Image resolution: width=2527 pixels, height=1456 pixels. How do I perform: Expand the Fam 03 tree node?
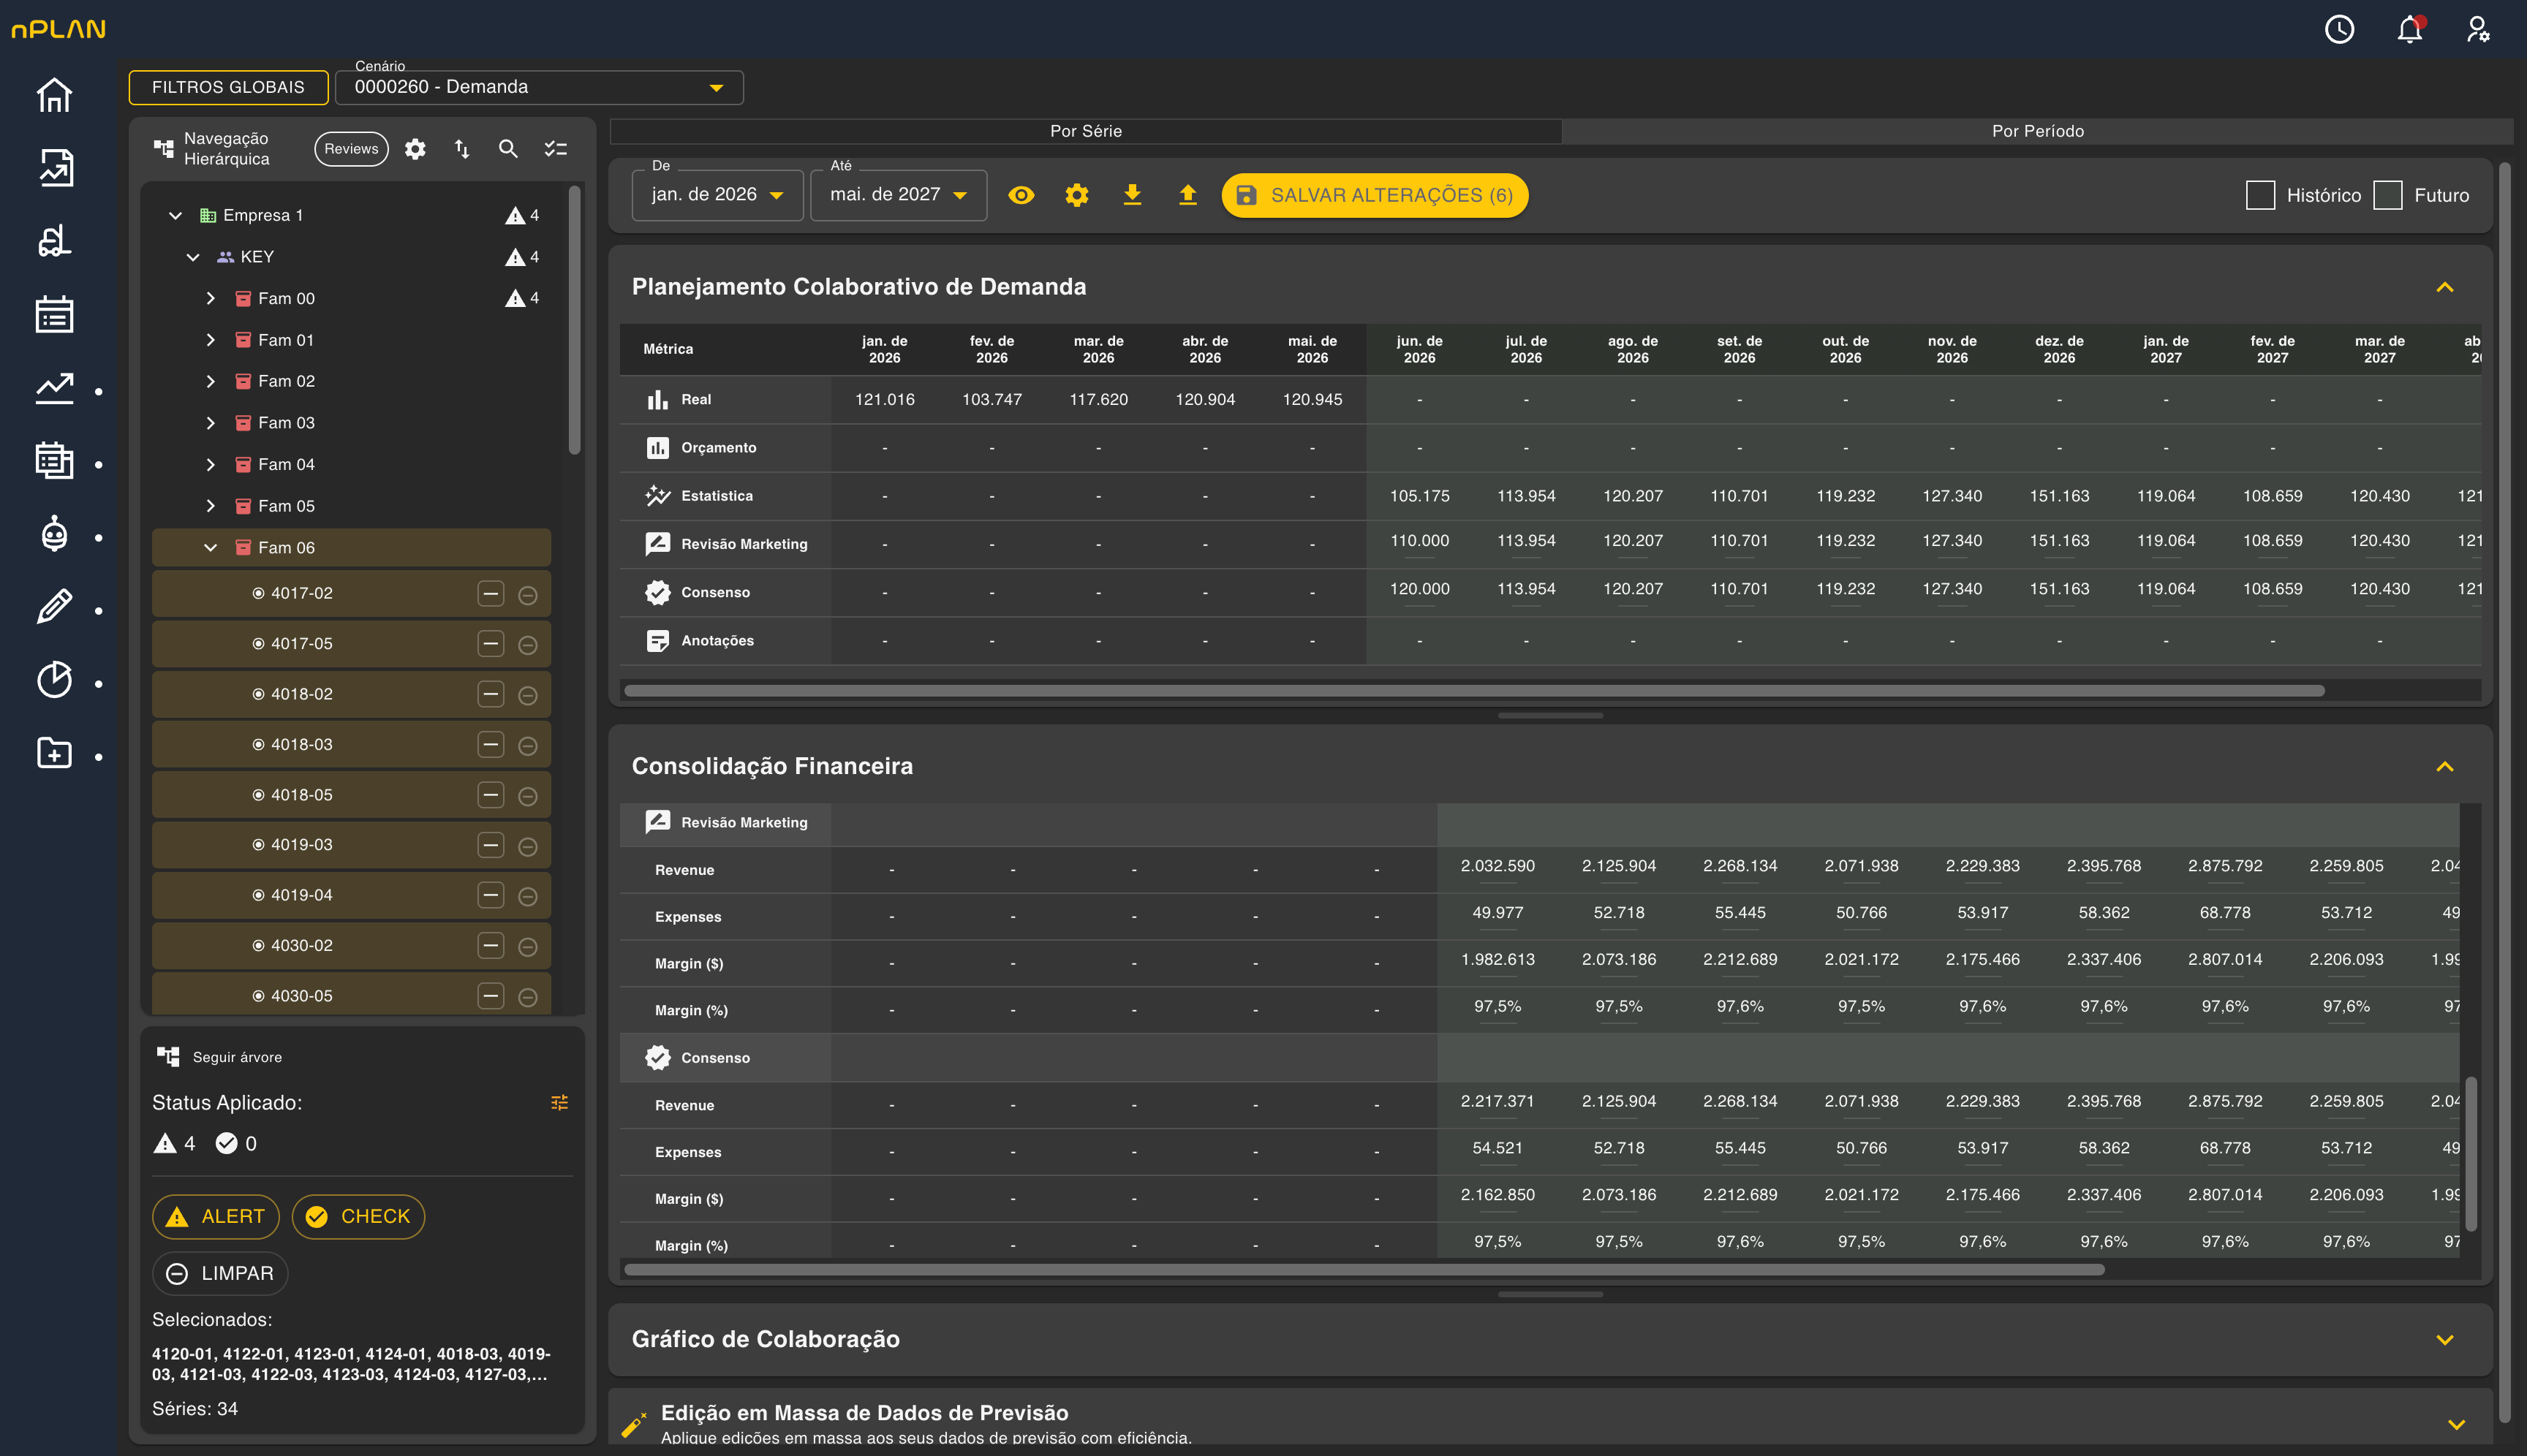point(210,423)
